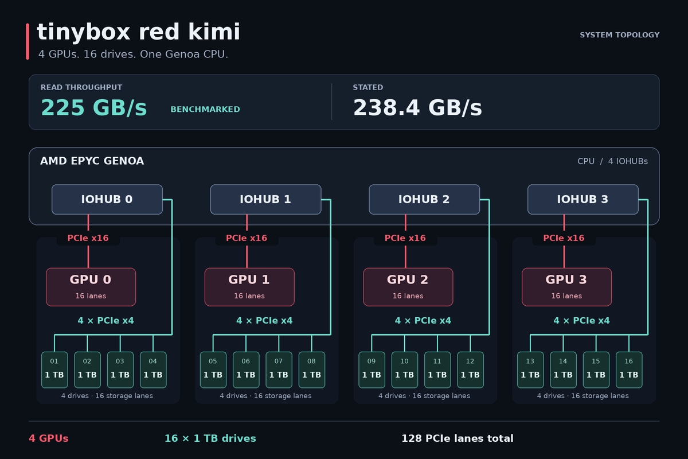Select the IOHUB 3 block
Screen dimensions: 688x459
tap(583, 200)
